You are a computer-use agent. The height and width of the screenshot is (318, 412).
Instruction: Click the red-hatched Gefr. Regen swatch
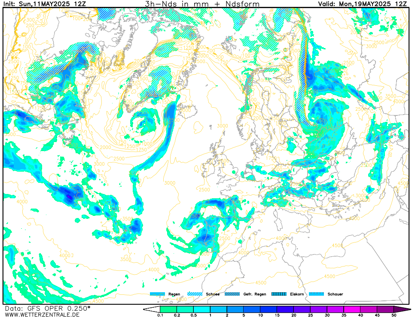coord(232,294)
